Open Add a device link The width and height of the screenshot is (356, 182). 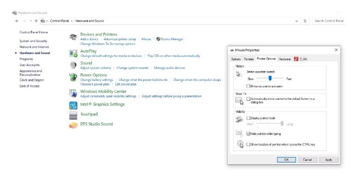[89, 39]
